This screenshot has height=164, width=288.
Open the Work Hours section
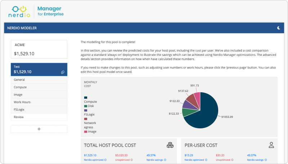[39, 102]
